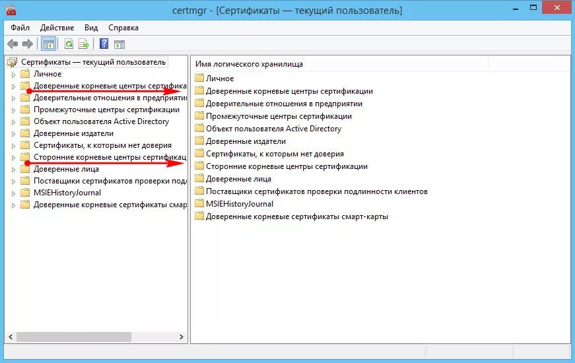Select MSIEHistoryJournal in left tree
The image size is (575, 363).
click(x=67, y=193)
